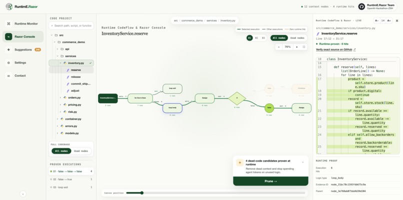Viewport: 403px width, 200px height.
Task: Collapse the dead-code candidates card chevron
Action: (x=303, y=162)
